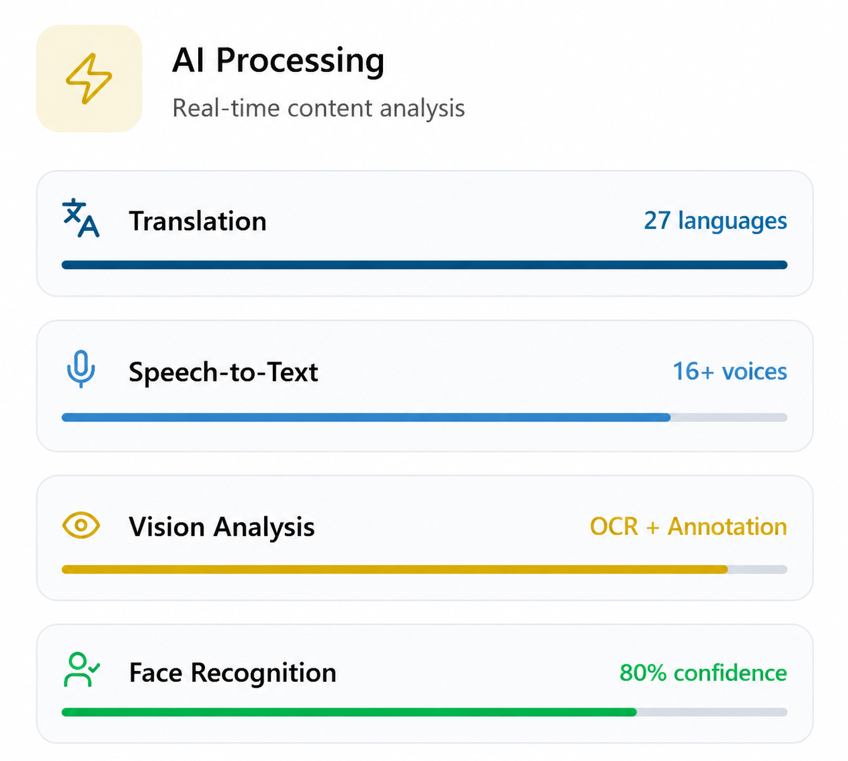Click the Vision Analysis eye icon
Screen dimensions: 848x761
81,526
